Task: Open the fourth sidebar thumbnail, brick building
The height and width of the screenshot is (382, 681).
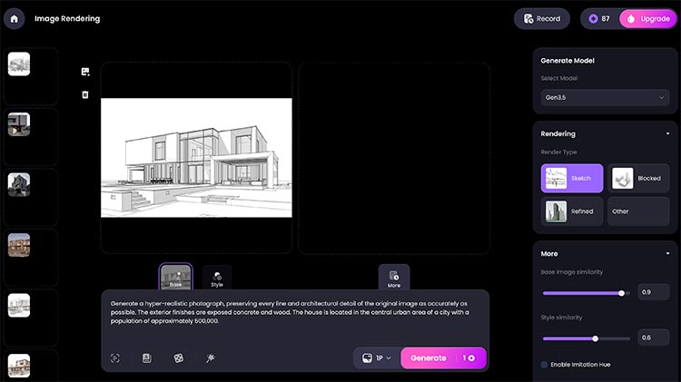Action: 19,245
